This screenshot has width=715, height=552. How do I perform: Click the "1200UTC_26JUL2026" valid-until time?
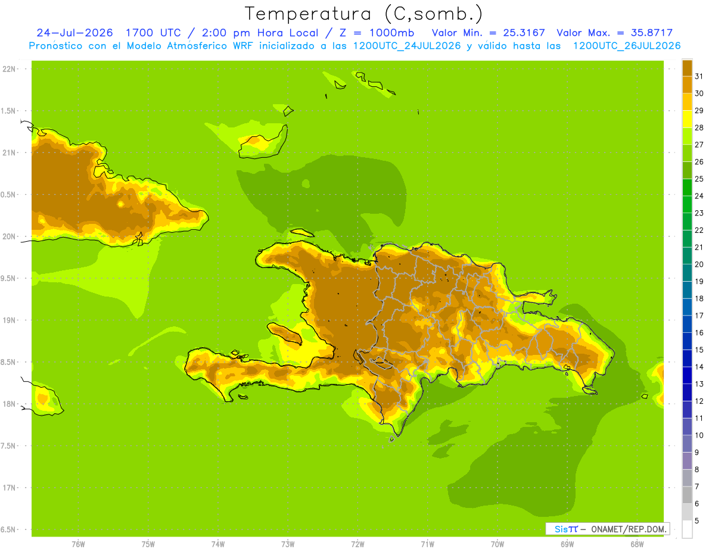click(x=627, y=46)
